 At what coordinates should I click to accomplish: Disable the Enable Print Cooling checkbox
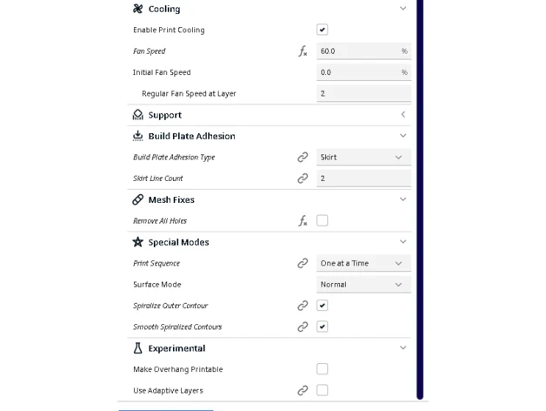click(x=322, y=30)
